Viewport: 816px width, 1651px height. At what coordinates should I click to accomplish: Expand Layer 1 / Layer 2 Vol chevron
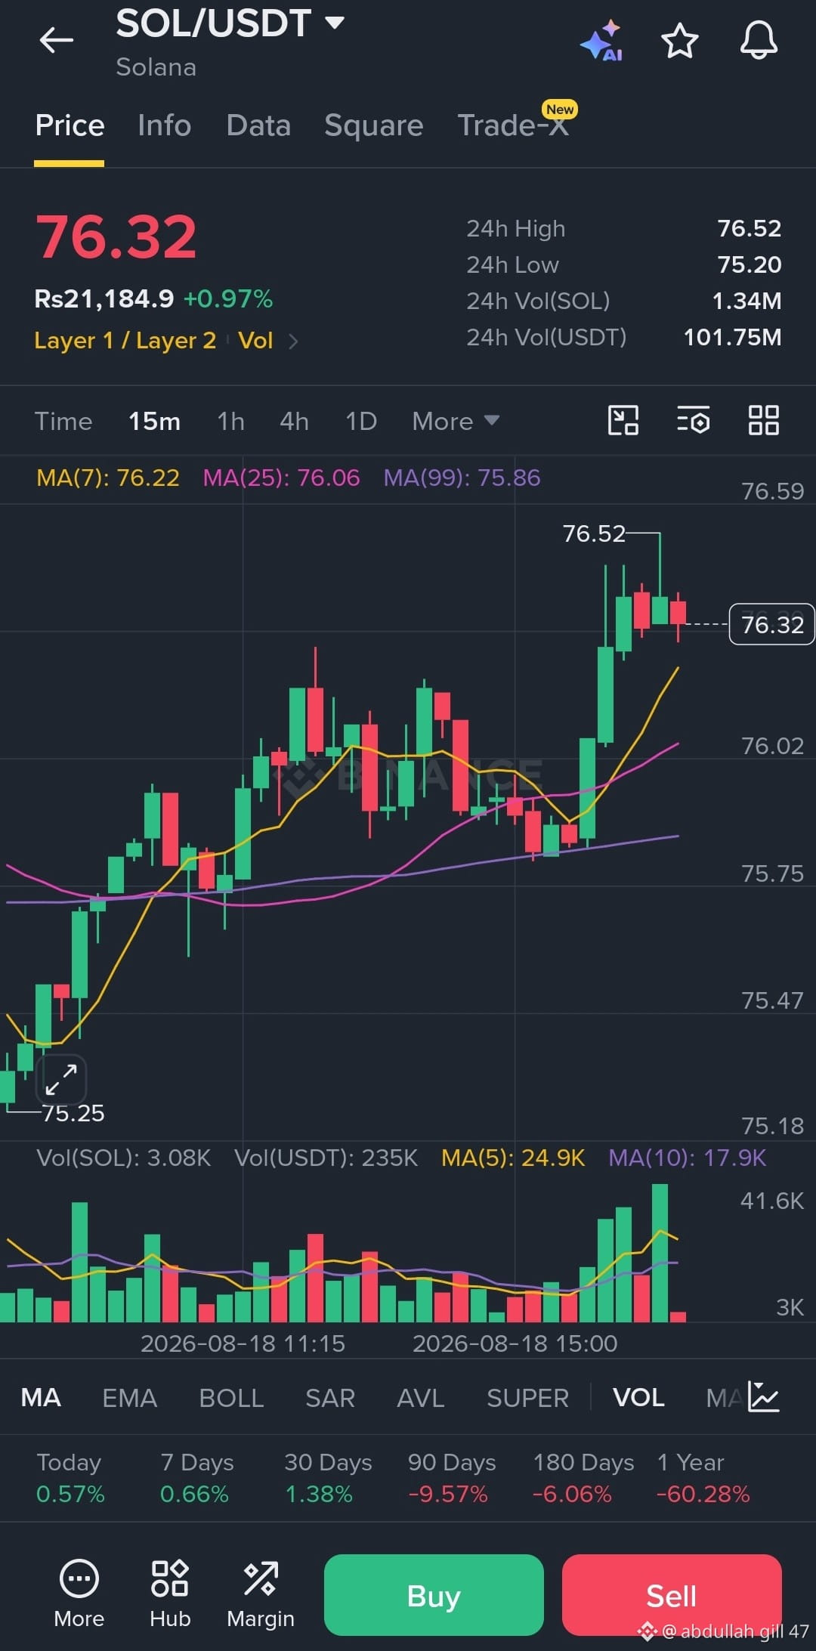[293, 342]
